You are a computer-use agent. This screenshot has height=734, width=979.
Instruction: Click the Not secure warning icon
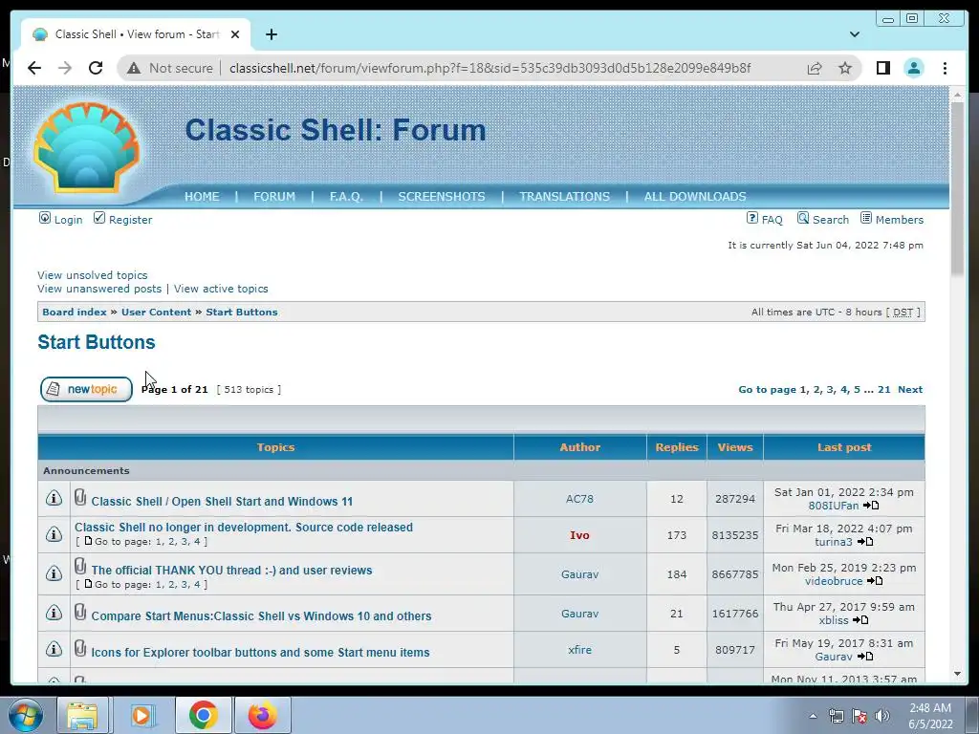pyautogui.click(x=134, y=68)
